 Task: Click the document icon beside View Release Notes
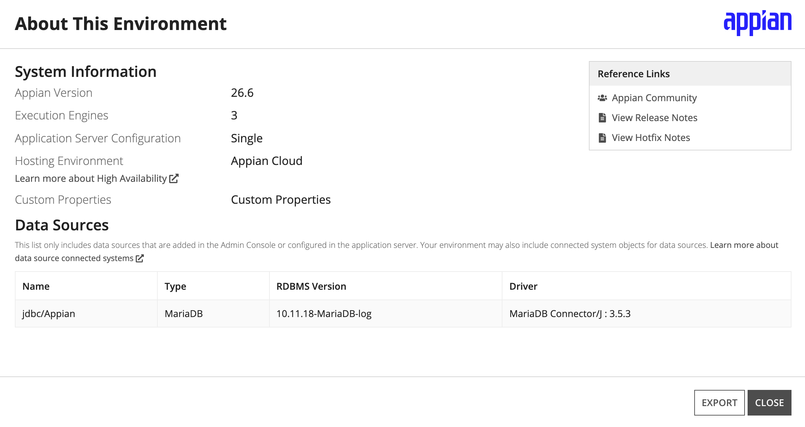(602, 118)
